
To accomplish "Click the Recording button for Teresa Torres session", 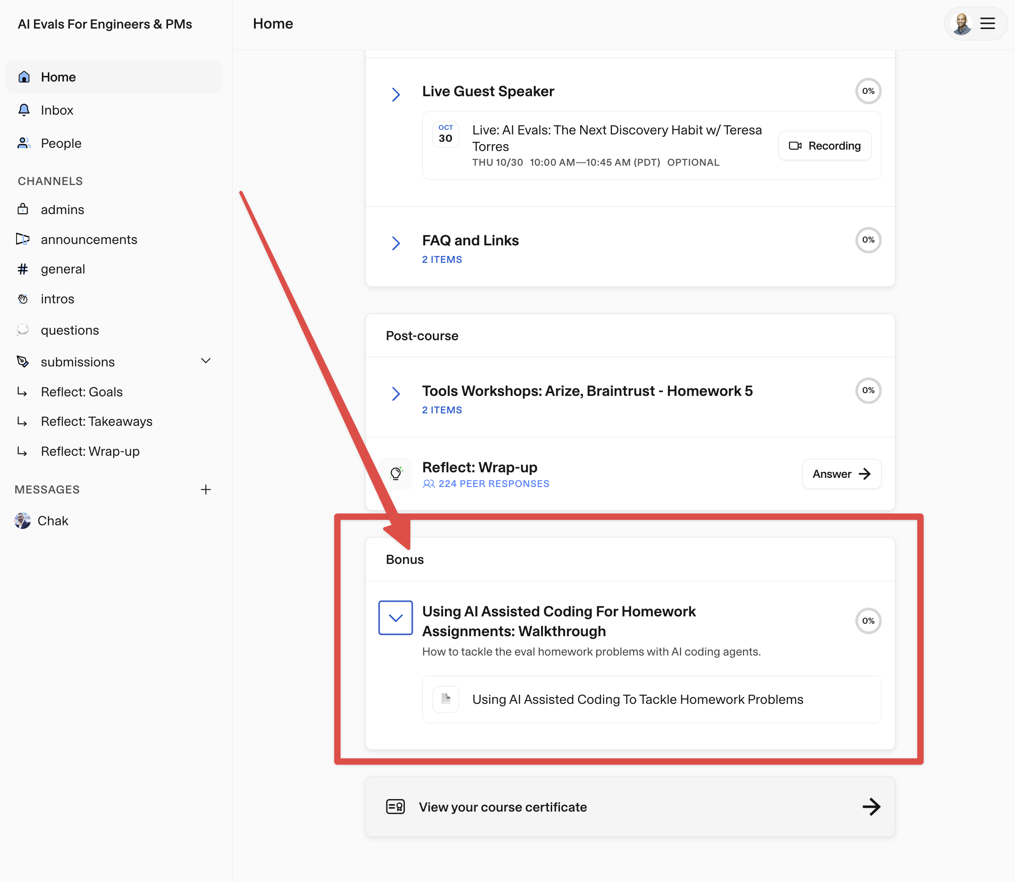I will [x=825, y=145].
